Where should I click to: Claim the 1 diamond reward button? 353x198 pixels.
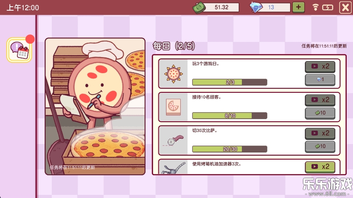(320, 80)
